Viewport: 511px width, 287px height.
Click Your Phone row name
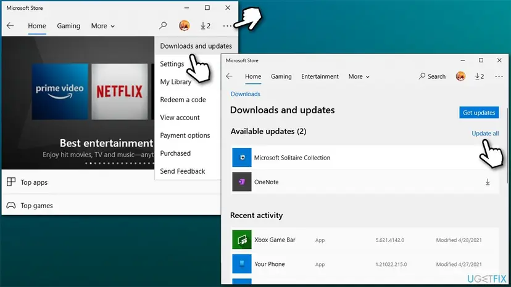coord(270,264)
